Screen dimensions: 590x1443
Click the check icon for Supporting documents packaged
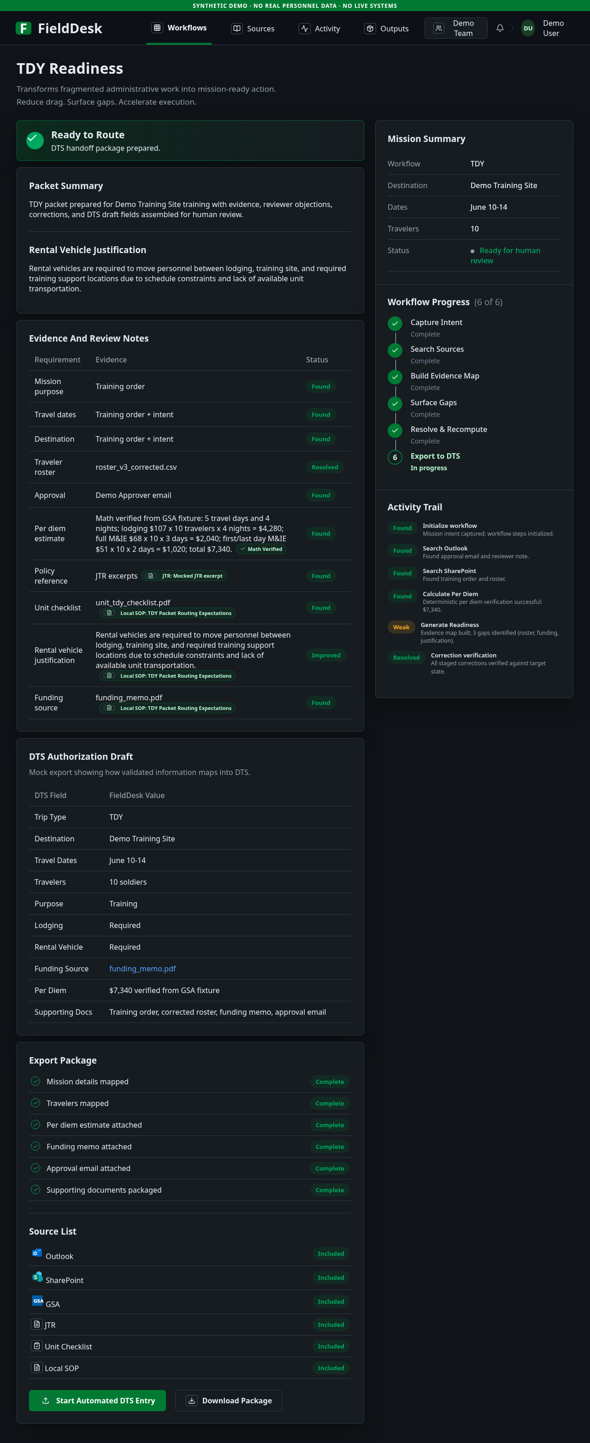pyautogui.click(x=35, y=1189)
